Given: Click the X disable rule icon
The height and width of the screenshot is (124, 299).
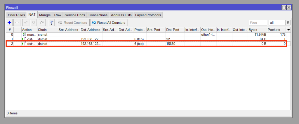Looking at the screenshot, I should 33,23.
